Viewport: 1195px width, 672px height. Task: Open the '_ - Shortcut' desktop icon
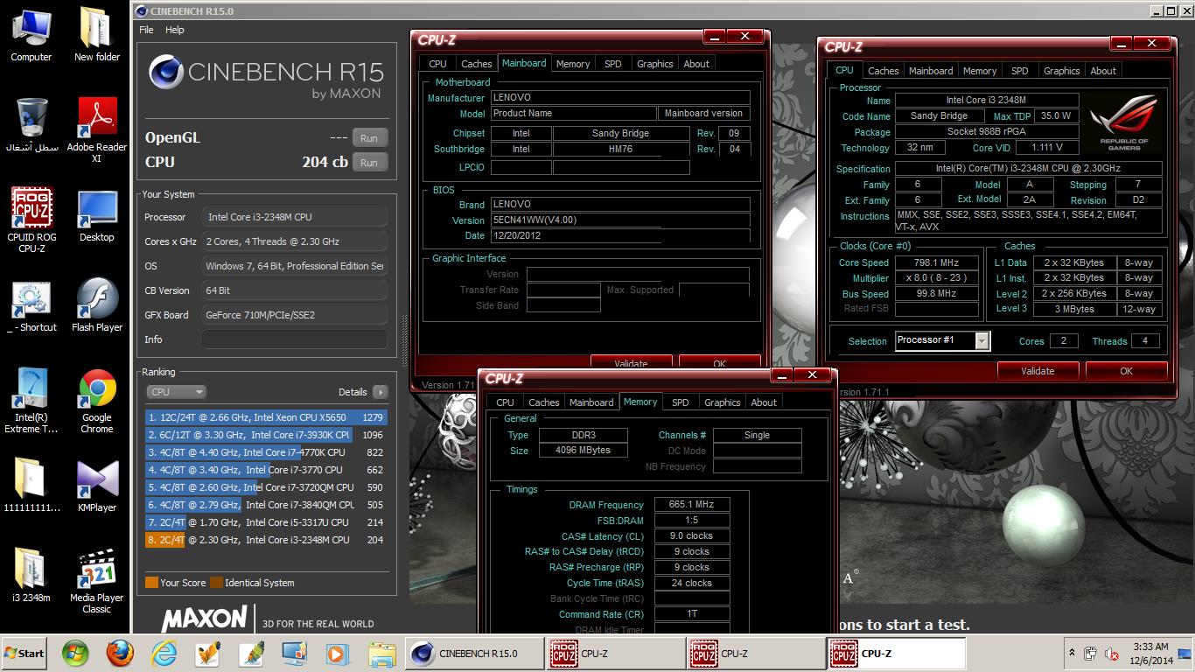[x=31, y=306]
